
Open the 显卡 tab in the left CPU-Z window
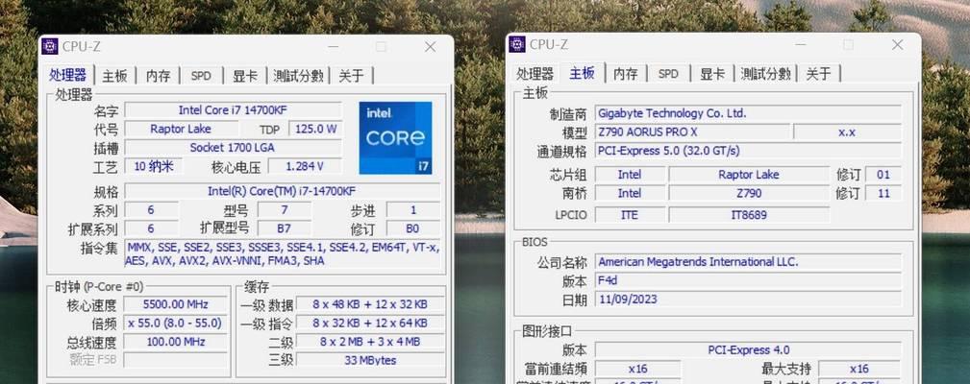(x=244, y=76)
